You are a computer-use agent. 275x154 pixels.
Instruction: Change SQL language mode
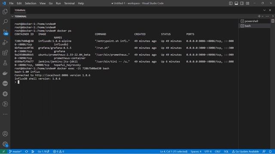pyautogui.click(x=226, y=151)
